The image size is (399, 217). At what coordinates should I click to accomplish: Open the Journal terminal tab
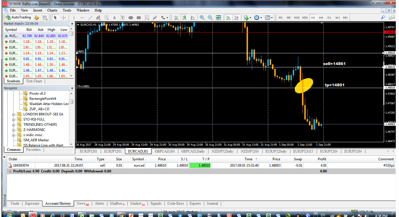(x=212, y=203)
